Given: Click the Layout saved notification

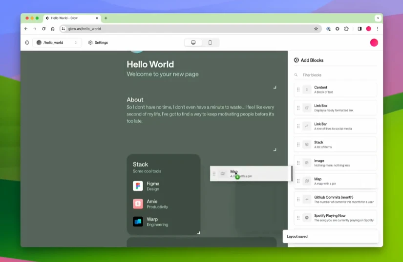Looking at the screenshot, I should coord(331,236).
